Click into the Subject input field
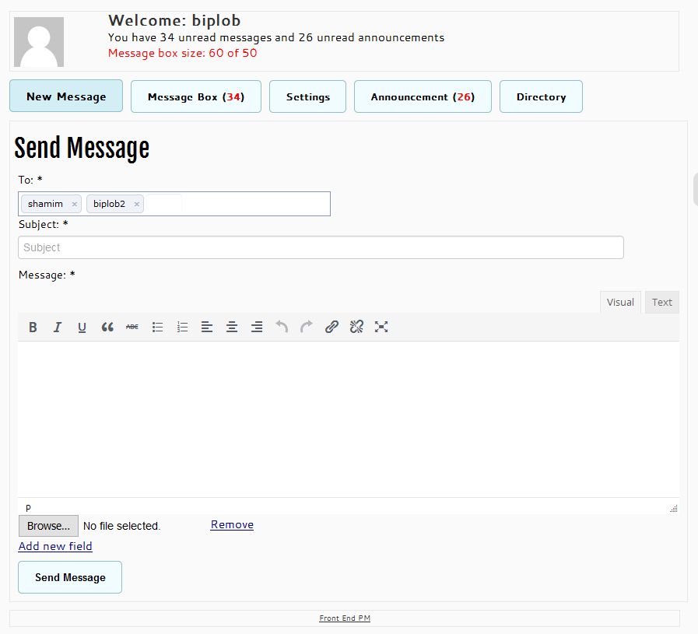 pos(321,247)
